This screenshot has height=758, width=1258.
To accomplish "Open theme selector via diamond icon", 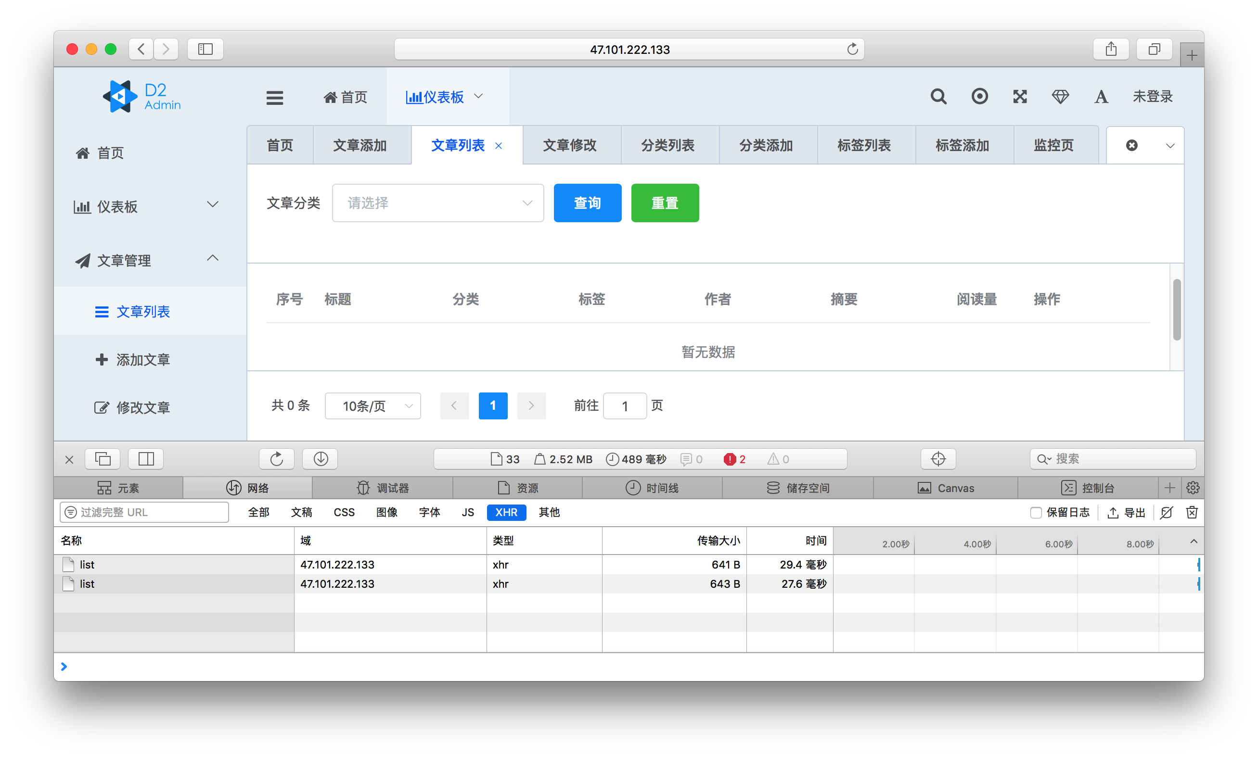I will coord(1060,96).
